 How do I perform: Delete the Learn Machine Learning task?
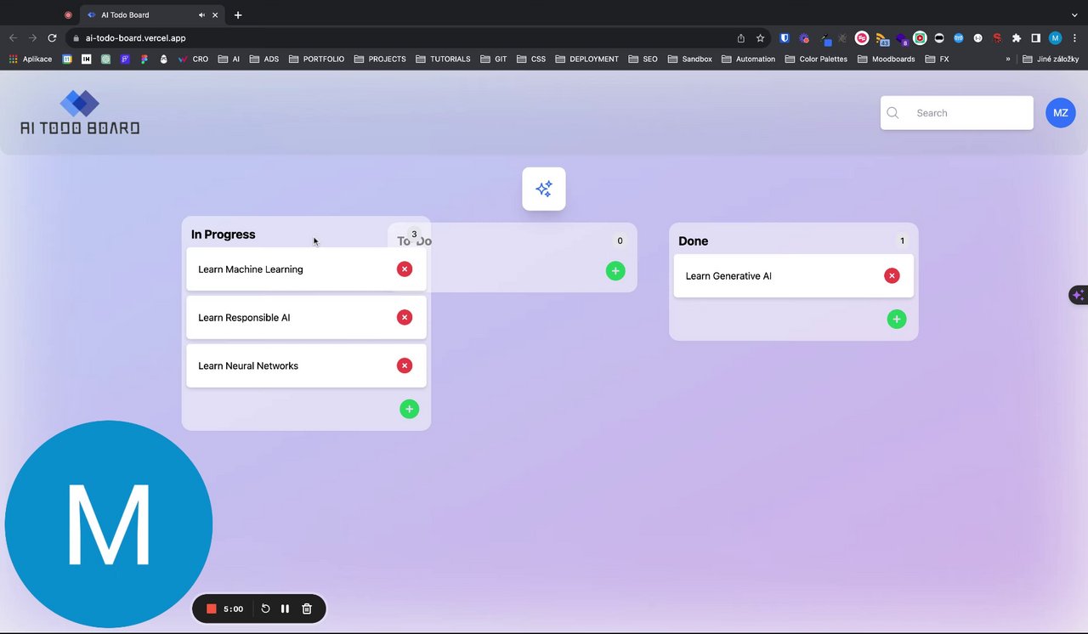[405, 269]
